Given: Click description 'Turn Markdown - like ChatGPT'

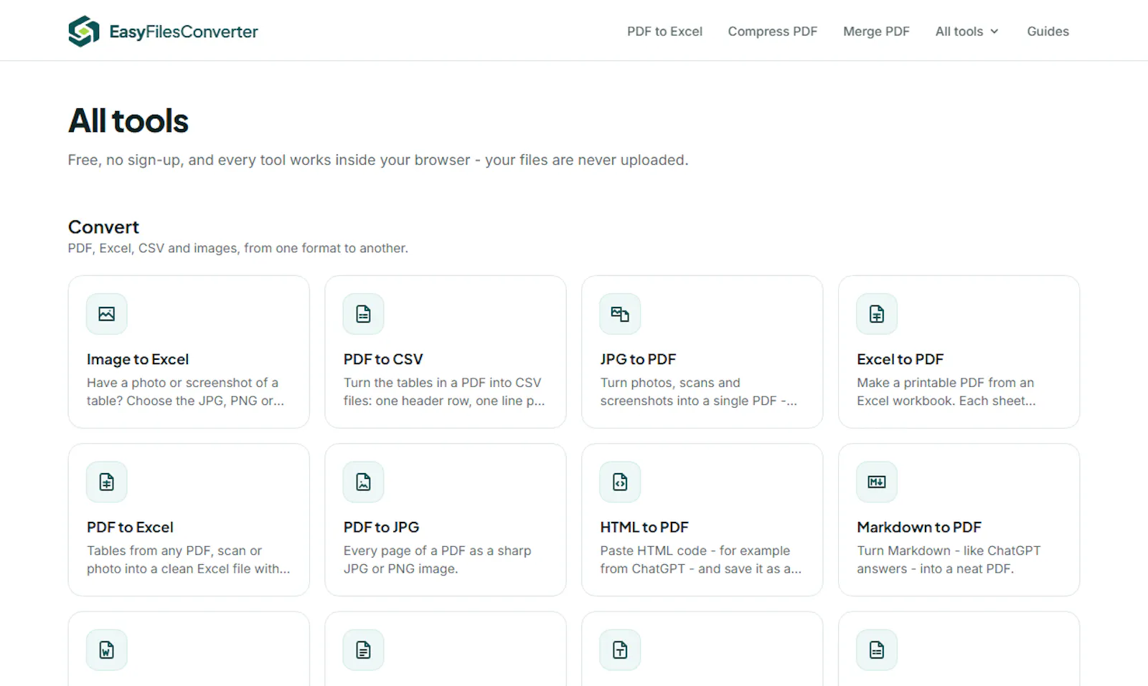Looking at the screenshot, I should [949, 551].
